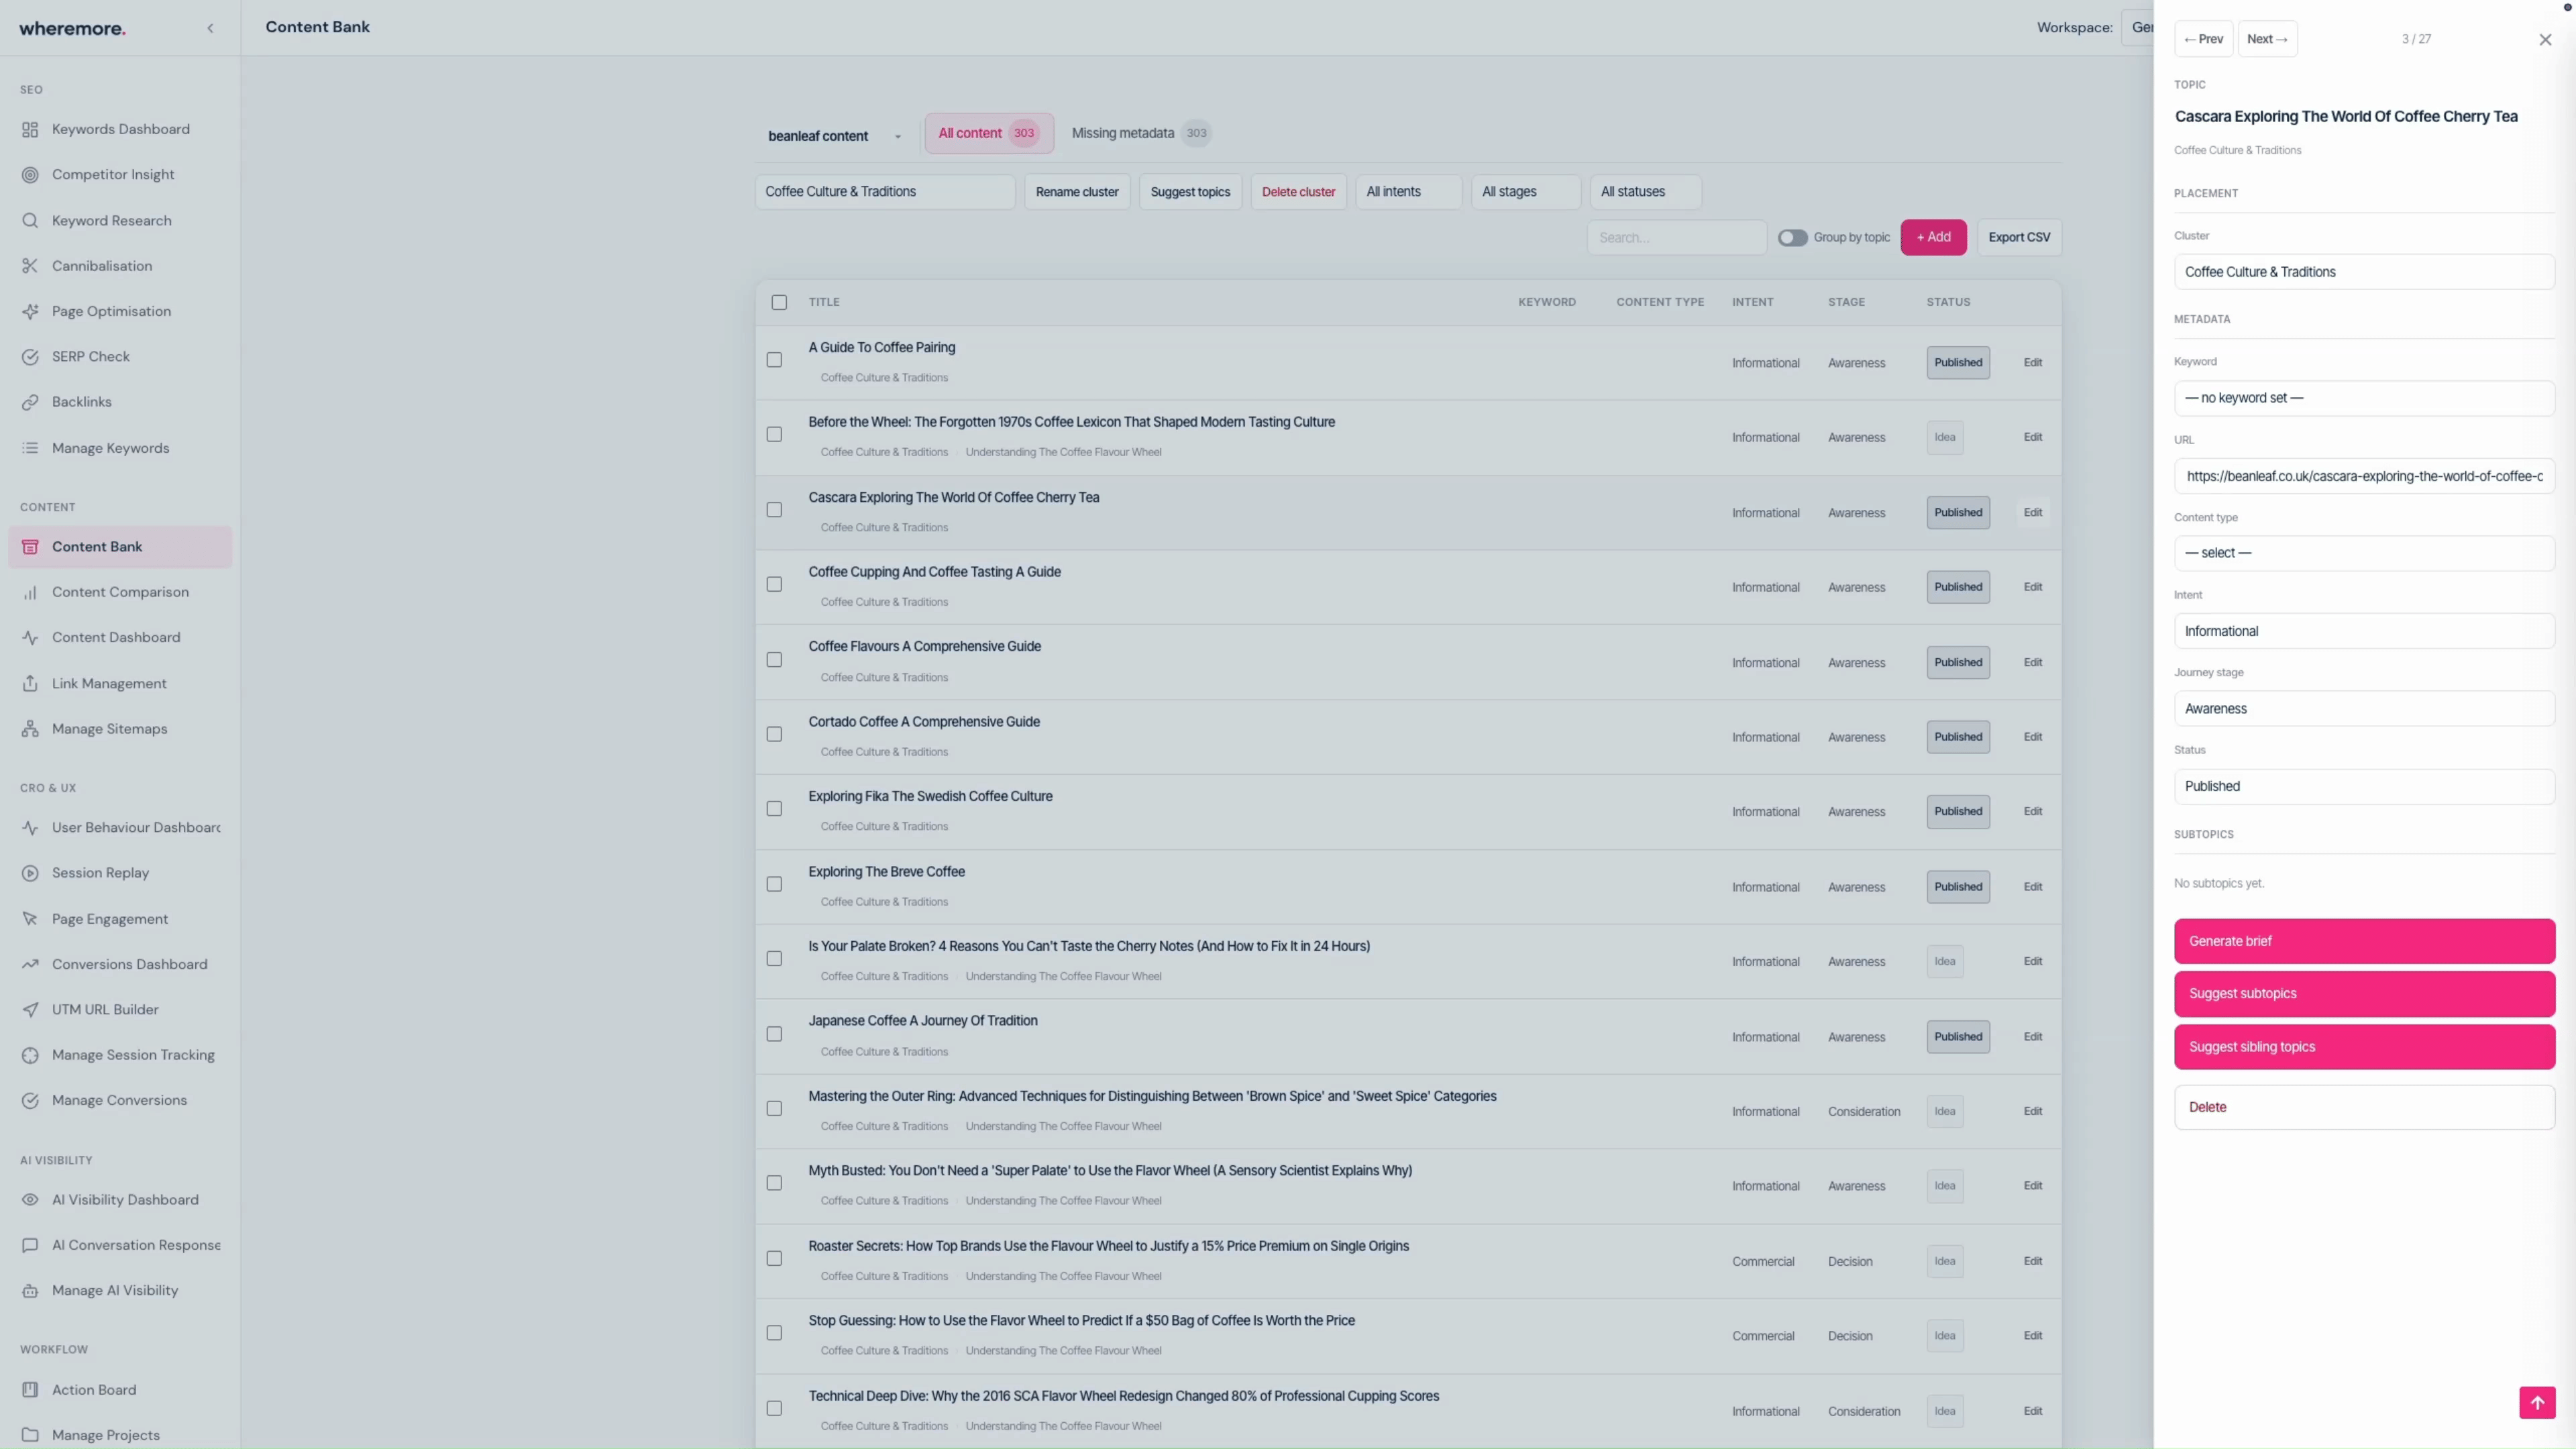Check the select-all checkbox in table header

pyautogui.click(x=779, y=302)
